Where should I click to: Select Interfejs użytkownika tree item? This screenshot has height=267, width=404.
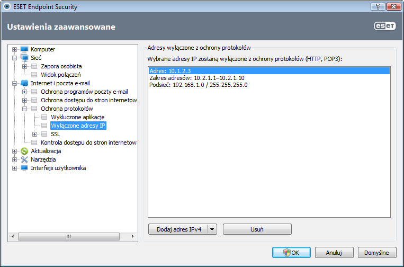click(x=58, y=168)
